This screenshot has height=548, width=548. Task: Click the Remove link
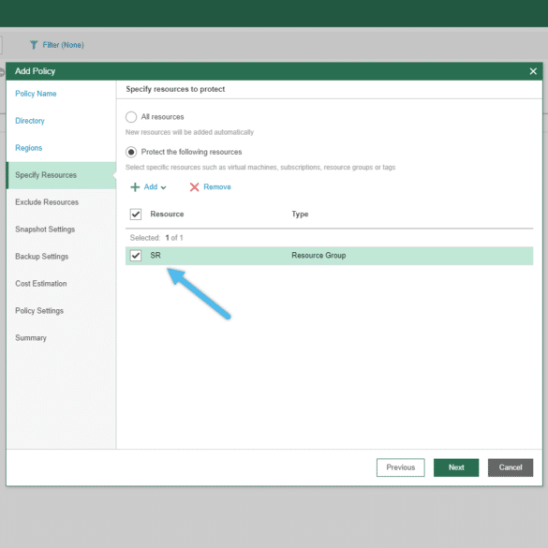[217, 187]
